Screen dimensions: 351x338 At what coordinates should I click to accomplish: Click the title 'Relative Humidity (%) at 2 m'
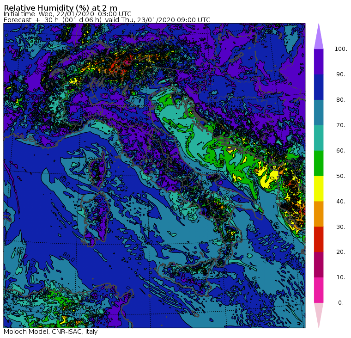[x=61, y=8]
